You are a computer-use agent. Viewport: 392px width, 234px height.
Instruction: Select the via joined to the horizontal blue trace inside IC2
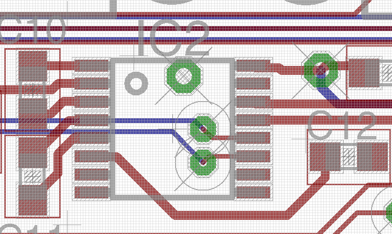(x=203, y=129)
